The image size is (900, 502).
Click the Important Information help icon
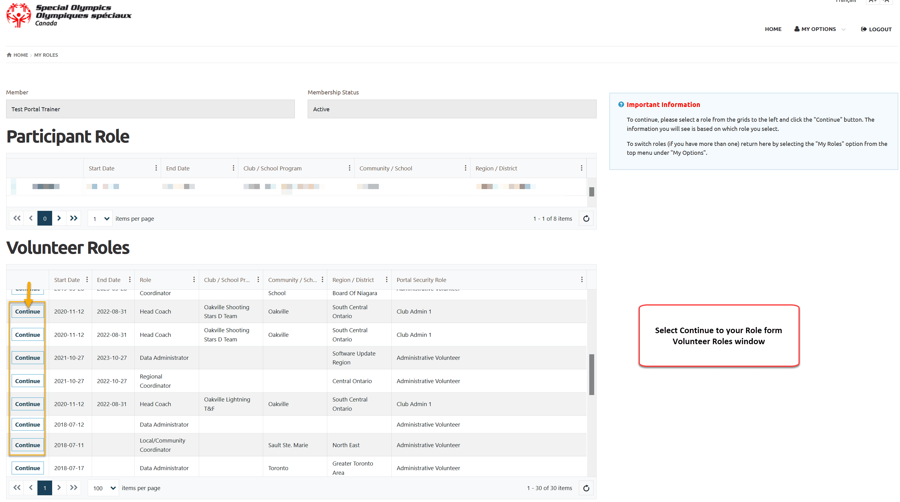(621, 105)
